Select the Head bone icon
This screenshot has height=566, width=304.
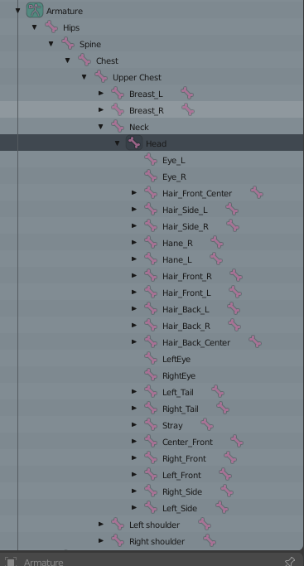(x=134, y=143)
